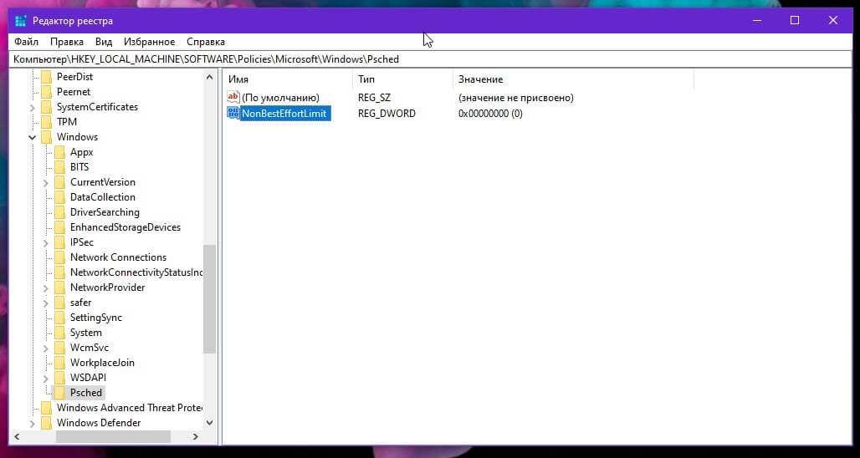Click the REG_DWORD type cell
The height and width of the screenshot is (458, 860).
coord(386,114)
